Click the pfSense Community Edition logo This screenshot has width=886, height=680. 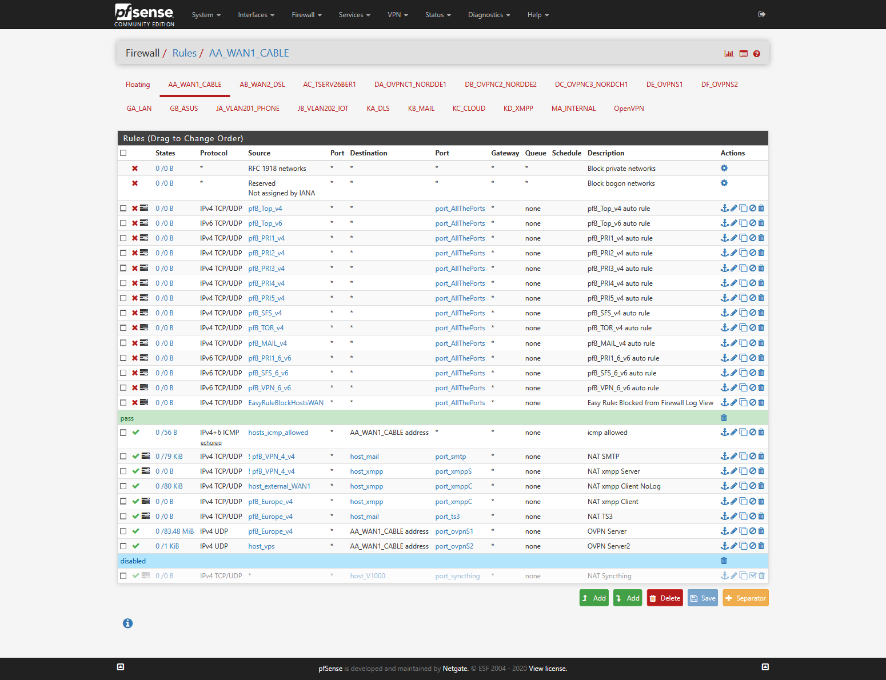coord(144,15)
